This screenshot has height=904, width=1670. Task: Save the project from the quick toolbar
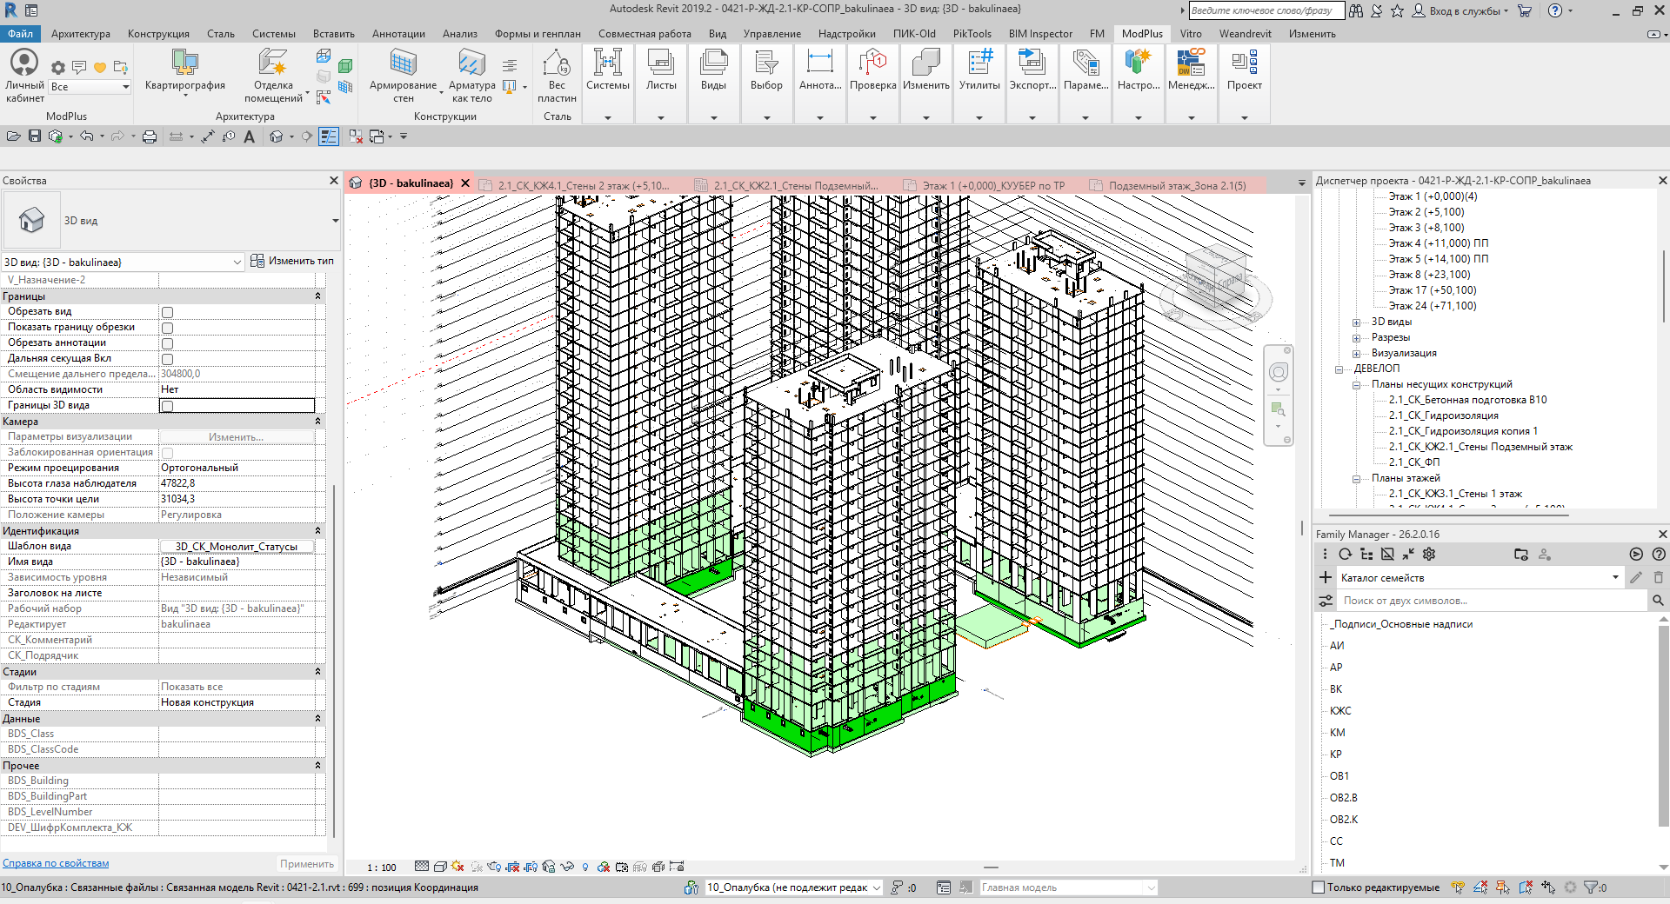coord(35,136)
